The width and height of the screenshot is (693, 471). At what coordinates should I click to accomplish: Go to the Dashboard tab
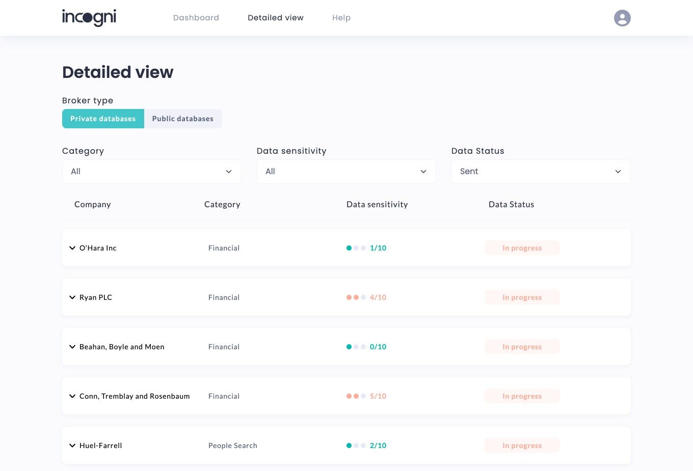(196, 18)
